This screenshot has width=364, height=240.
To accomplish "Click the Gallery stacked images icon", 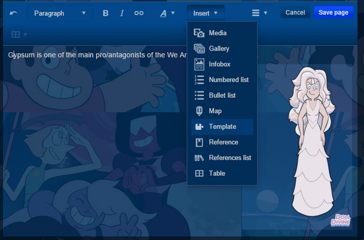I will pos(199,49).
